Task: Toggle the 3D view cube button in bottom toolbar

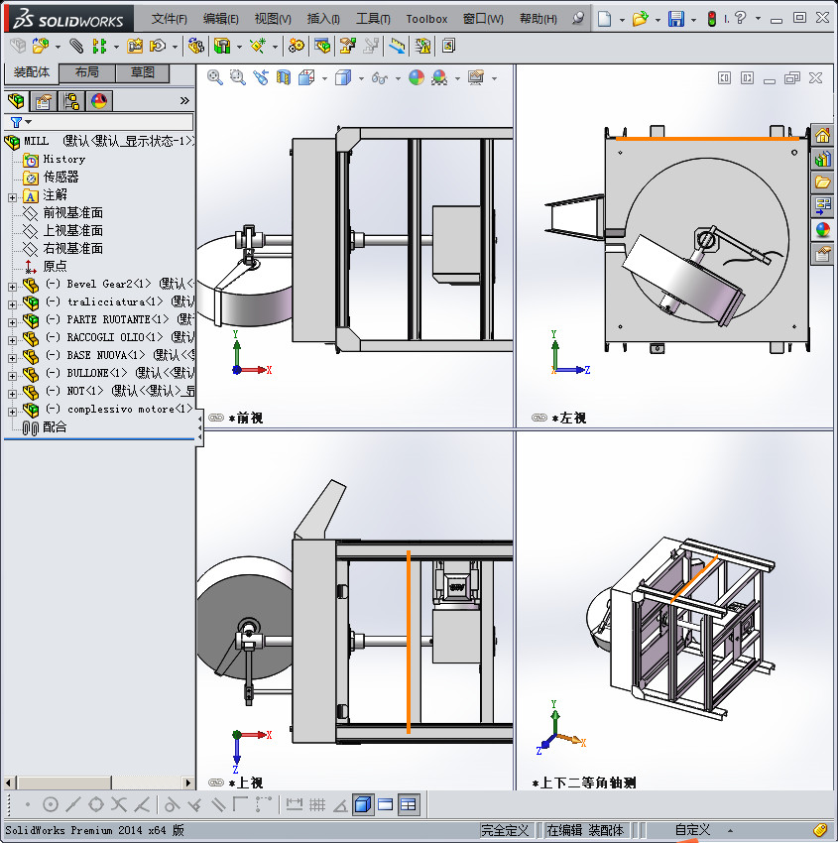Action: click(363, 804)
